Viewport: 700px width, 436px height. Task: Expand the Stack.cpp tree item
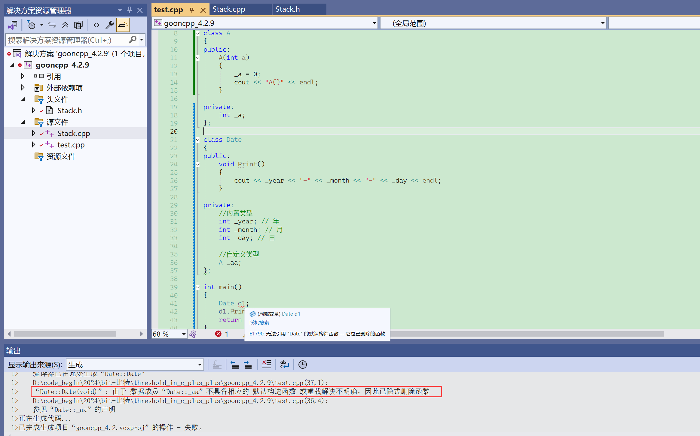point(33,133)
